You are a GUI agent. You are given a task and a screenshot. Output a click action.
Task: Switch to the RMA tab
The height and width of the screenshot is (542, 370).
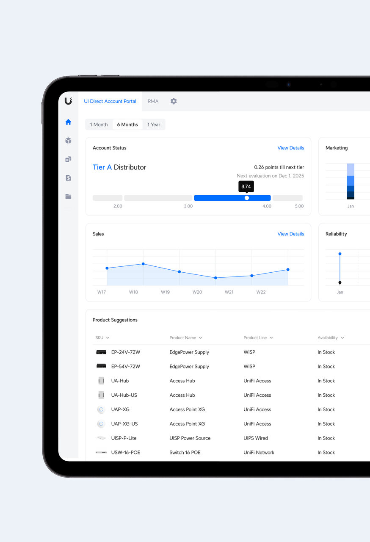tap(153, 102)
